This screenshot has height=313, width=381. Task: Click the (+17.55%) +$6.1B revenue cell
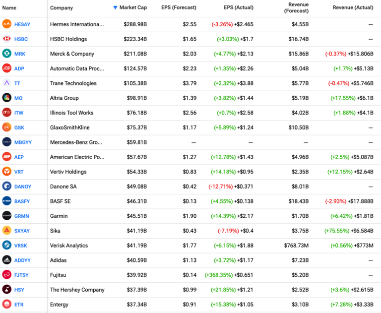(x=352, y=98)
